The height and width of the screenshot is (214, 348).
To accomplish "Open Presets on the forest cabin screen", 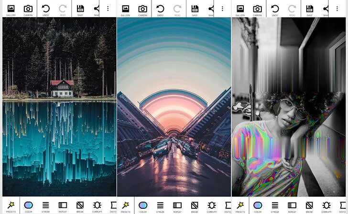I will [x=11, y=207].
